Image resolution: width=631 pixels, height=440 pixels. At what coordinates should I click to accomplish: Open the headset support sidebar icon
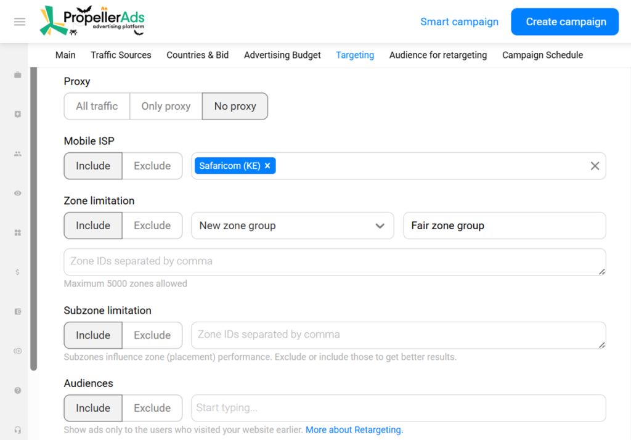(x=18, y=430)
